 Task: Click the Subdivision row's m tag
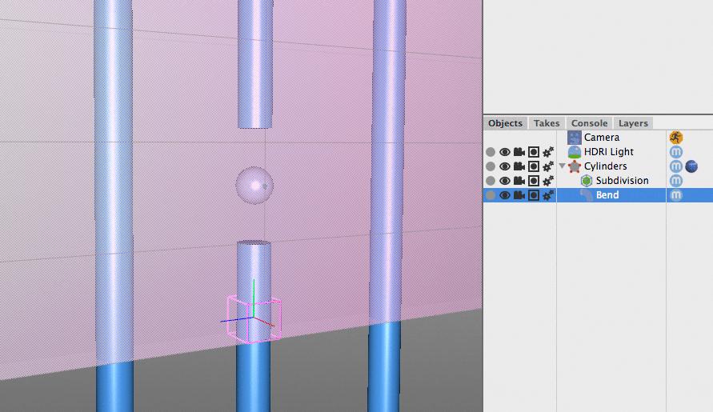[x=675, y=181]
